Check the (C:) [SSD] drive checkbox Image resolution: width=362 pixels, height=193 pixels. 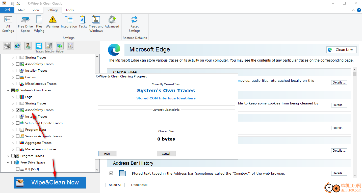(x=18, y=169)
